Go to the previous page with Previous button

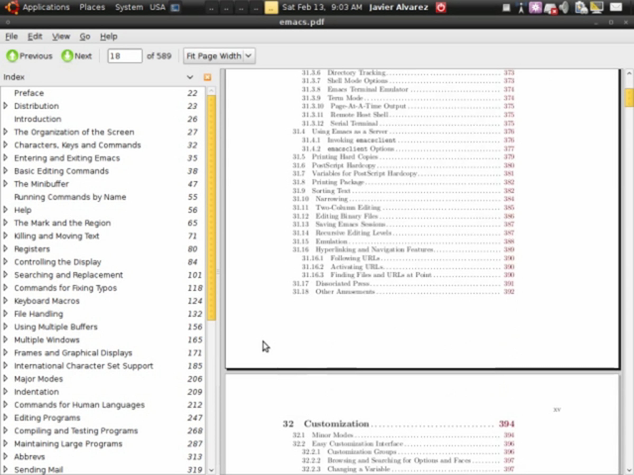pyautogui.click(x=30, y=56)
